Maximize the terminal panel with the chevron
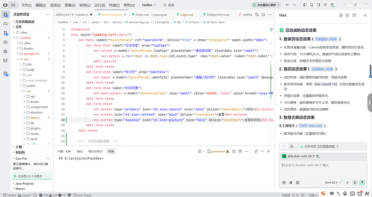The width and height of the screenshot is (372, 197). [262, 151]
